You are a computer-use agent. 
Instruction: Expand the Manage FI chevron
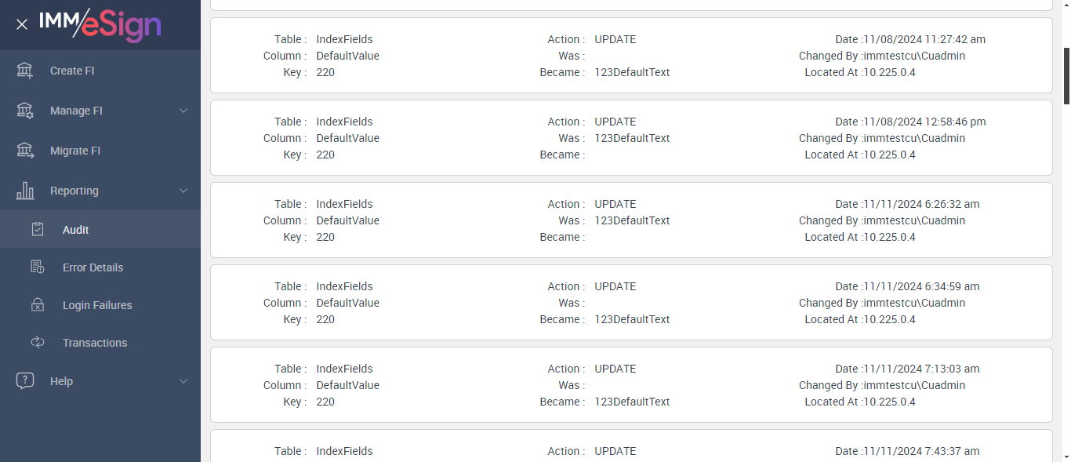[183, 111]
